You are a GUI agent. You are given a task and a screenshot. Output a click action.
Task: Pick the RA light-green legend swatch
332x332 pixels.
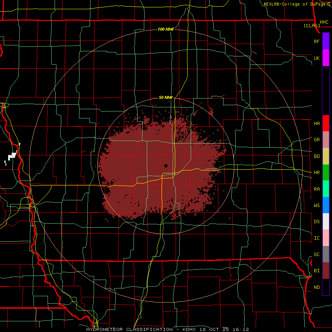tap(326, 189)
